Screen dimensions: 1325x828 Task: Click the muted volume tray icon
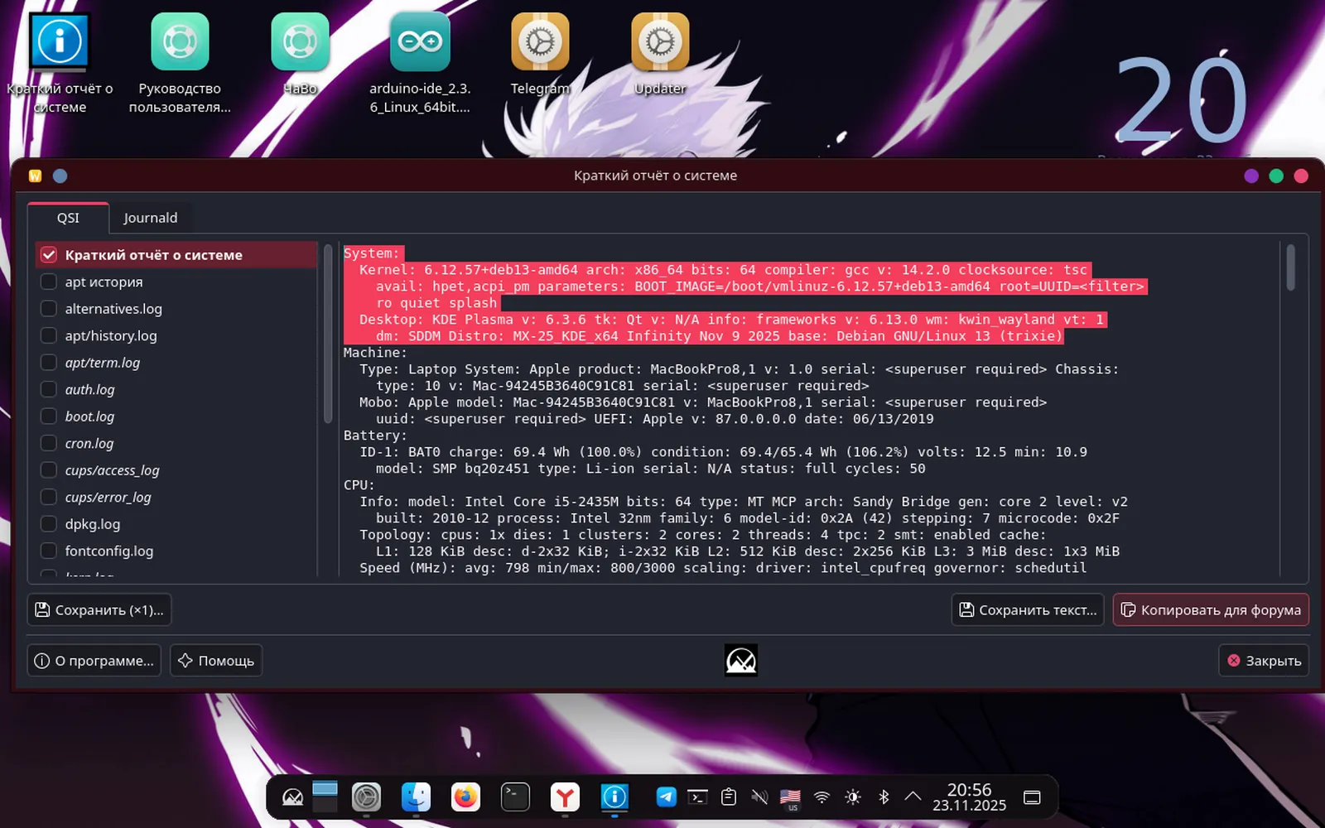tap(759, 797)
